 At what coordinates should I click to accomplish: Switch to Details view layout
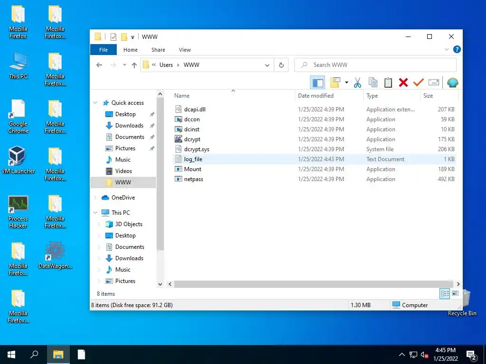445,293
